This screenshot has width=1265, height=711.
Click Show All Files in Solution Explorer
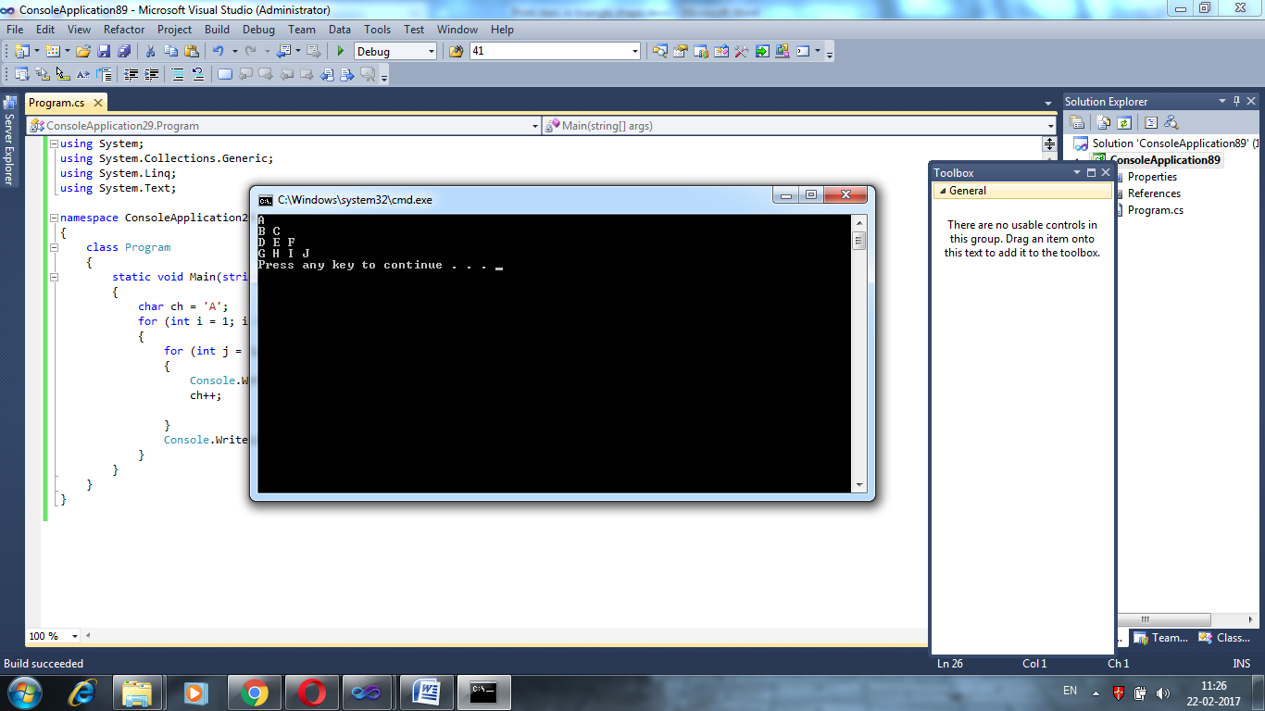pyautogui.click(x=1102, y=123)
